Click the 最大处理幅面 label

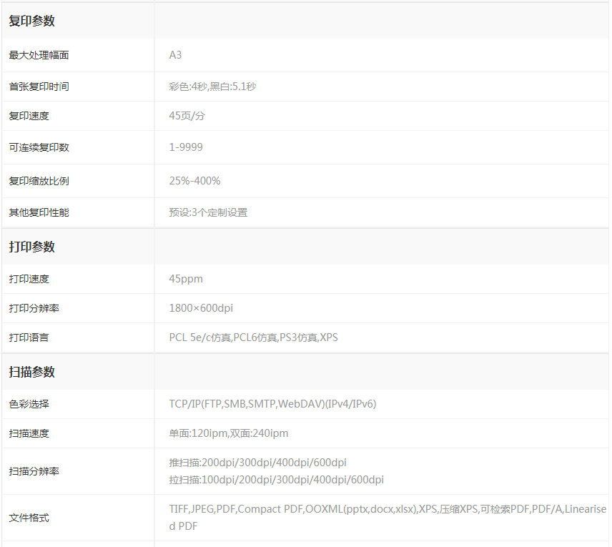click(x=39, y=55)
